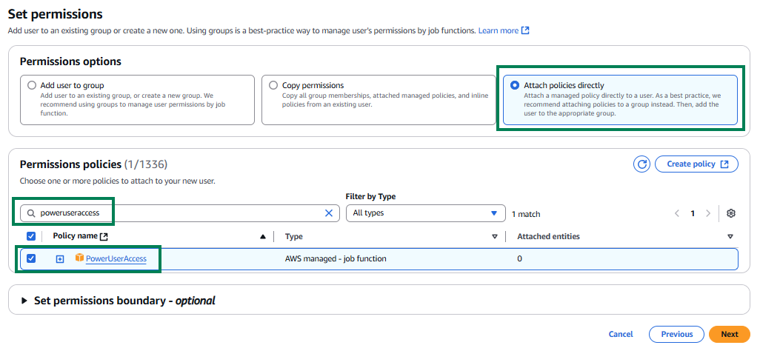760x348 pixels.
Task: Focus the policy search field
Action: pos(179,213)
